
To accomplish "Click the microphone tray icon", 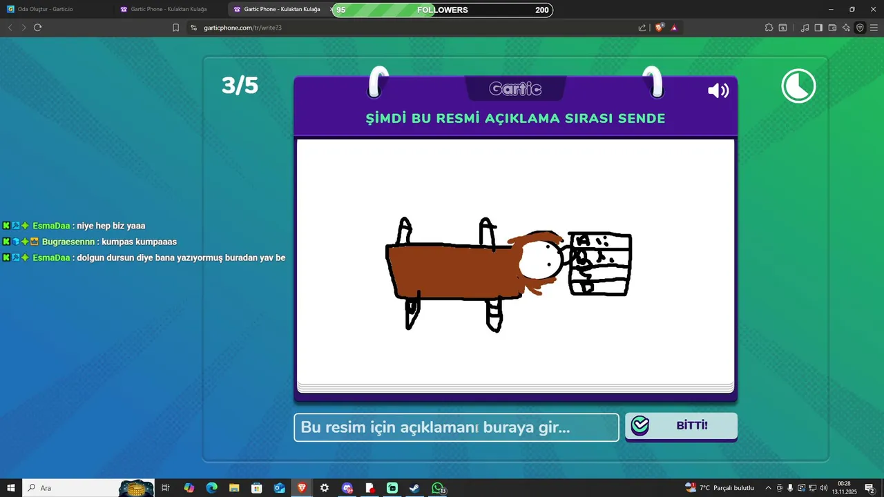I will (790, 488).
